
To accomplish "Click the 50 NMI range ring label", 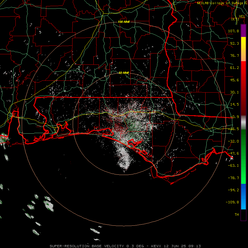I will pyautogui.click(x=124, y=73).
